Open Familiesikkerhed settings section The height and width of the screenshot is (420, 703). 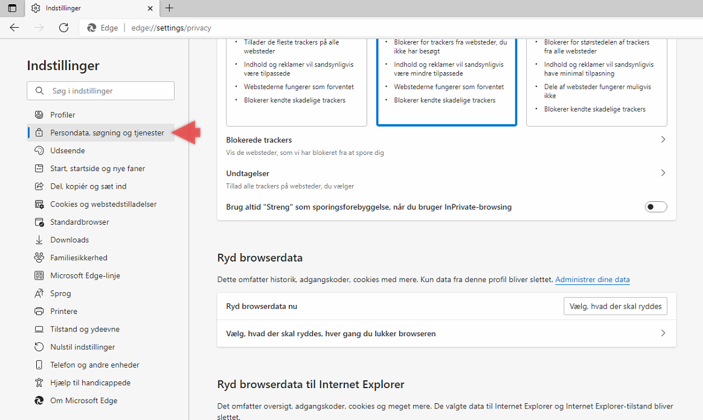click(100, 258)
